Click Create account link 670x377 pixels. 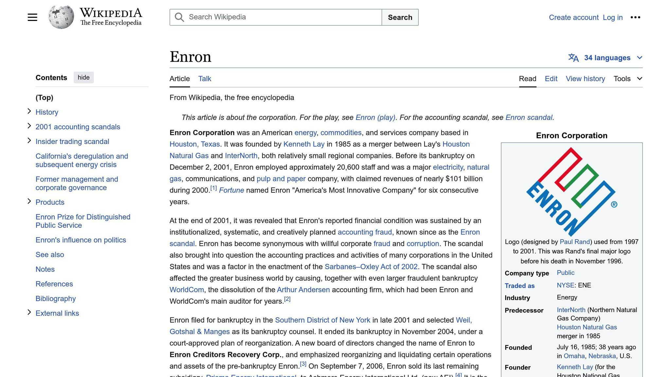pos(573,17)
